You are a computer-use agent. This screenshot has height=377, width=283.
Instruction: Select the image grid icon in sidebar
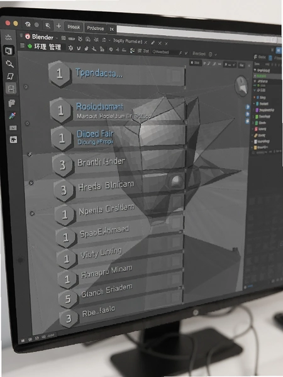pos(13,139)
